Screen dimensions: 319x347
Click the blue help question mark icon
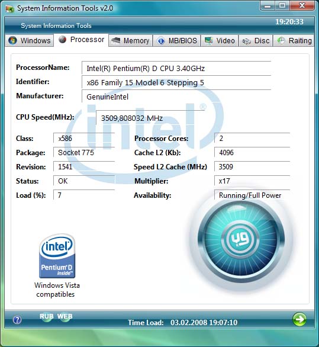click(17, 320)
